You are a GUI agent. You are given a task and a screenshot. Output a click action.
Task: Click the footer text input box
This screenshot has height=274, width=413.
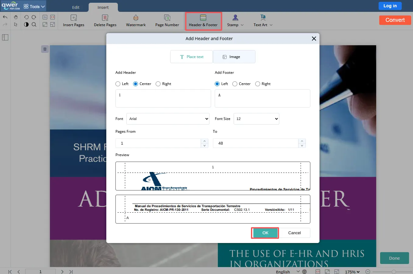(x=263, y=98)
